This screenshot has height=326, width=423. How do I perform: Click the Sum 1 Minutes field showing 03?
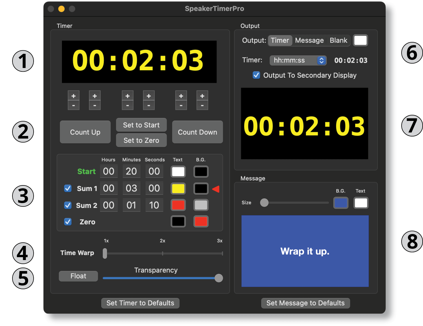tap(131, 188)
